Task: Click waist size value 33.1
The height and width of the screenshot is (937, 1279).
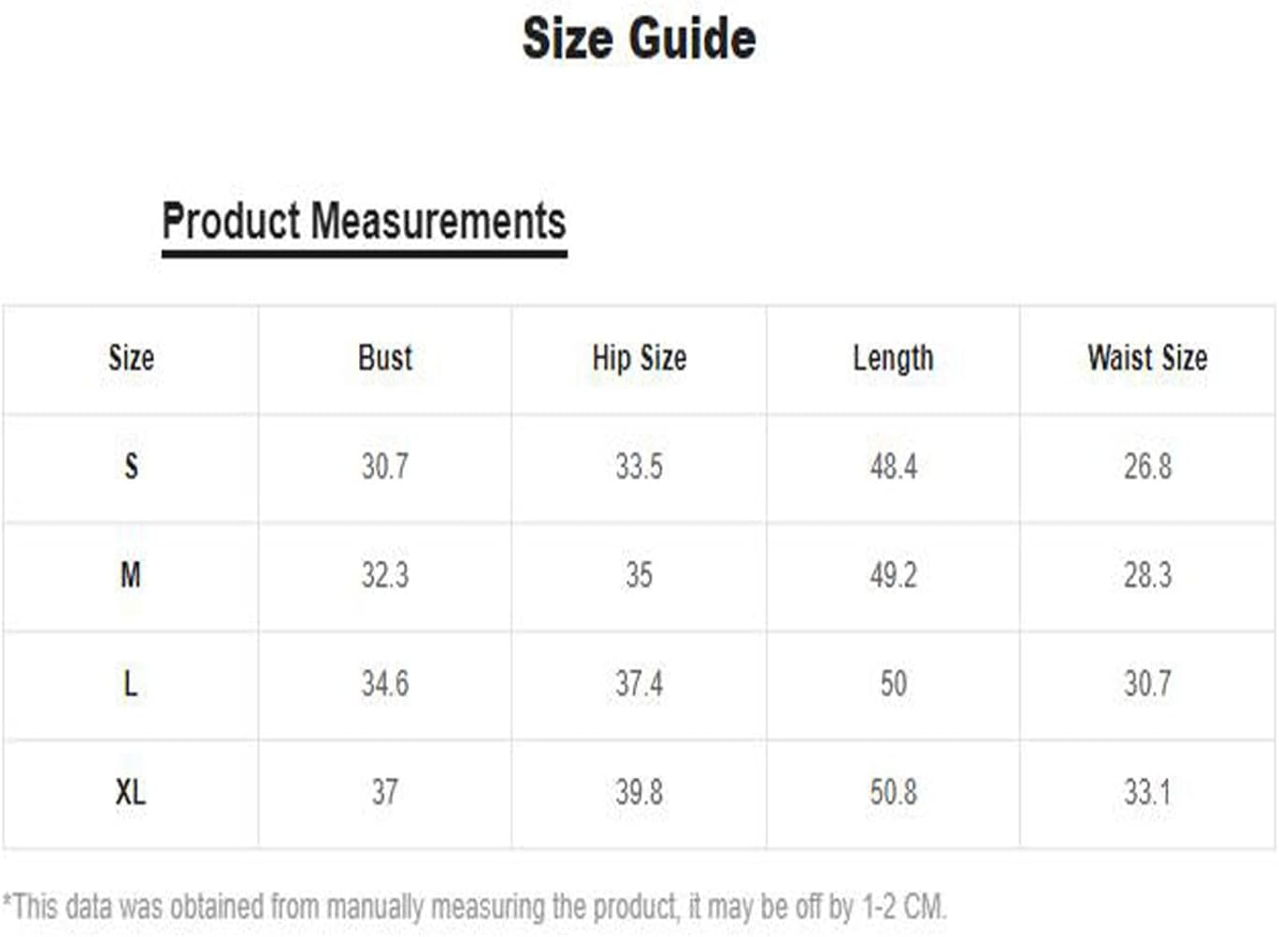Action: tap(1147, 793)
